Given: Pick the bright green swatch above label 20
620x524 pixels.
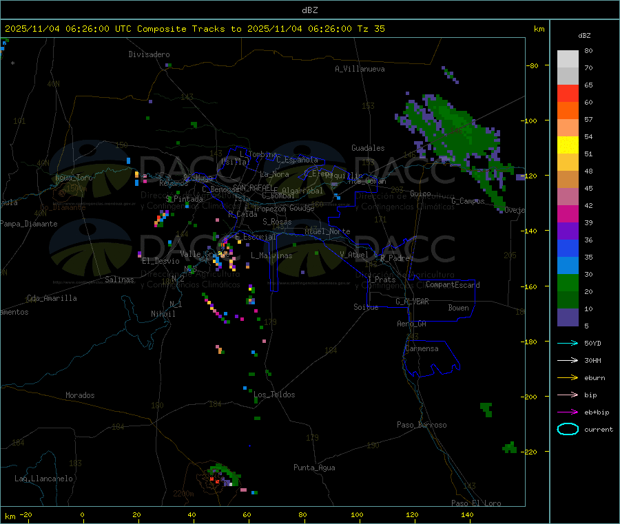Looking at the screenshot, I should (568, 282).
